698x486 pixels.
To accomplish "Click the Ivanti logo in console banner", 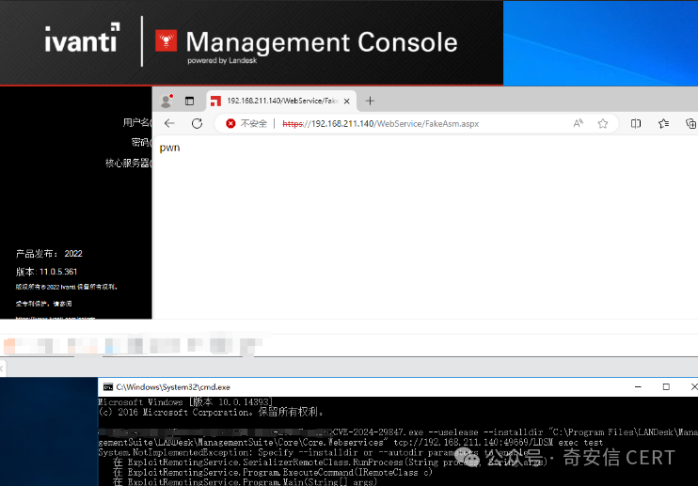I will tap(83, 38).
